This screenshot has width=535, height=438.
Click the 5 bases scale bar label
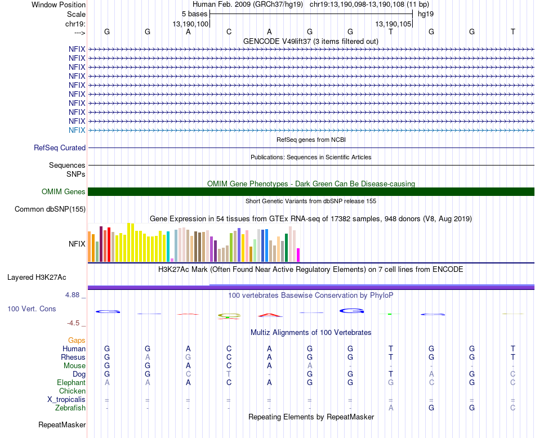(x=194, y=14)
